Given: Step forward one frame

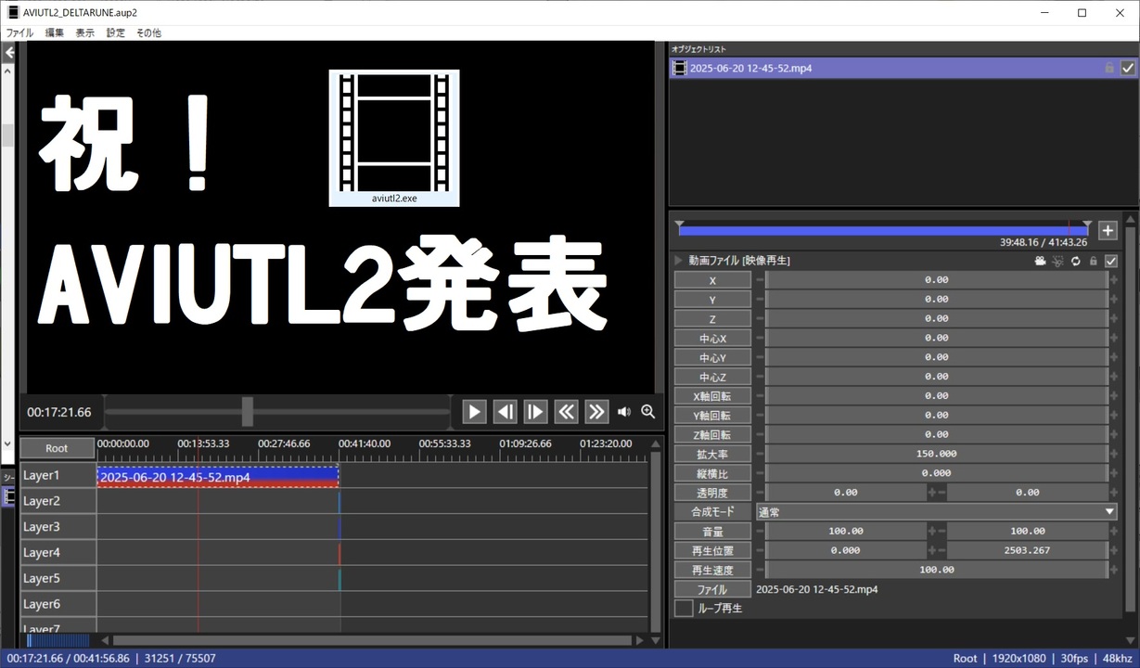Looking at the screenshot, I should [535, 412].
